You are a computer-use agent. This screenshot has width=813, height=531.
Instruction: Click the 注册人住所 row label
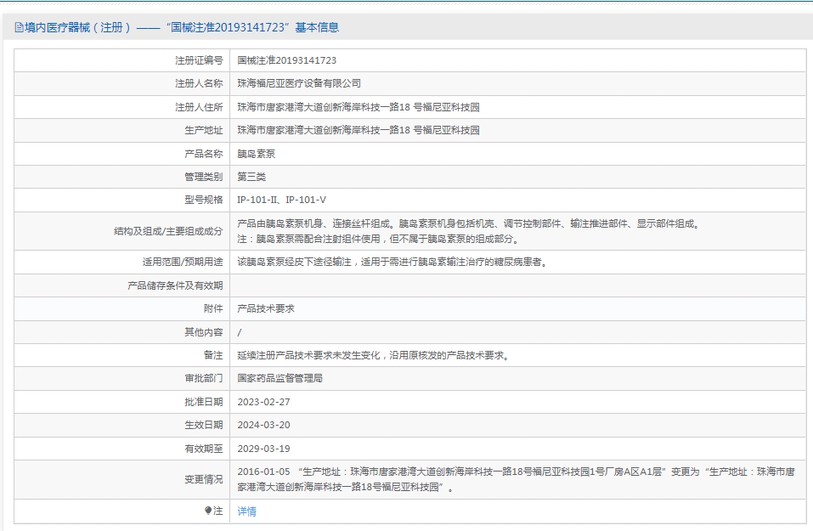pyautogui.click(x=199, y=107)
